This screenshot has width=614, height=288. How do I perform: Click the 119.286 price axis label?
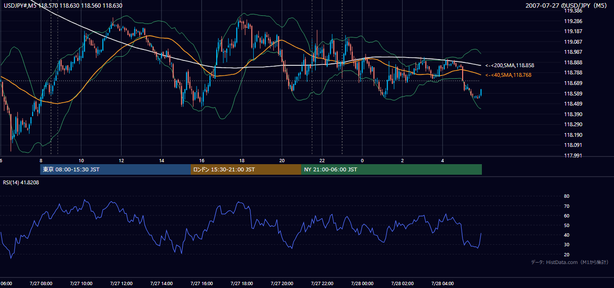(x=573, y=21)
